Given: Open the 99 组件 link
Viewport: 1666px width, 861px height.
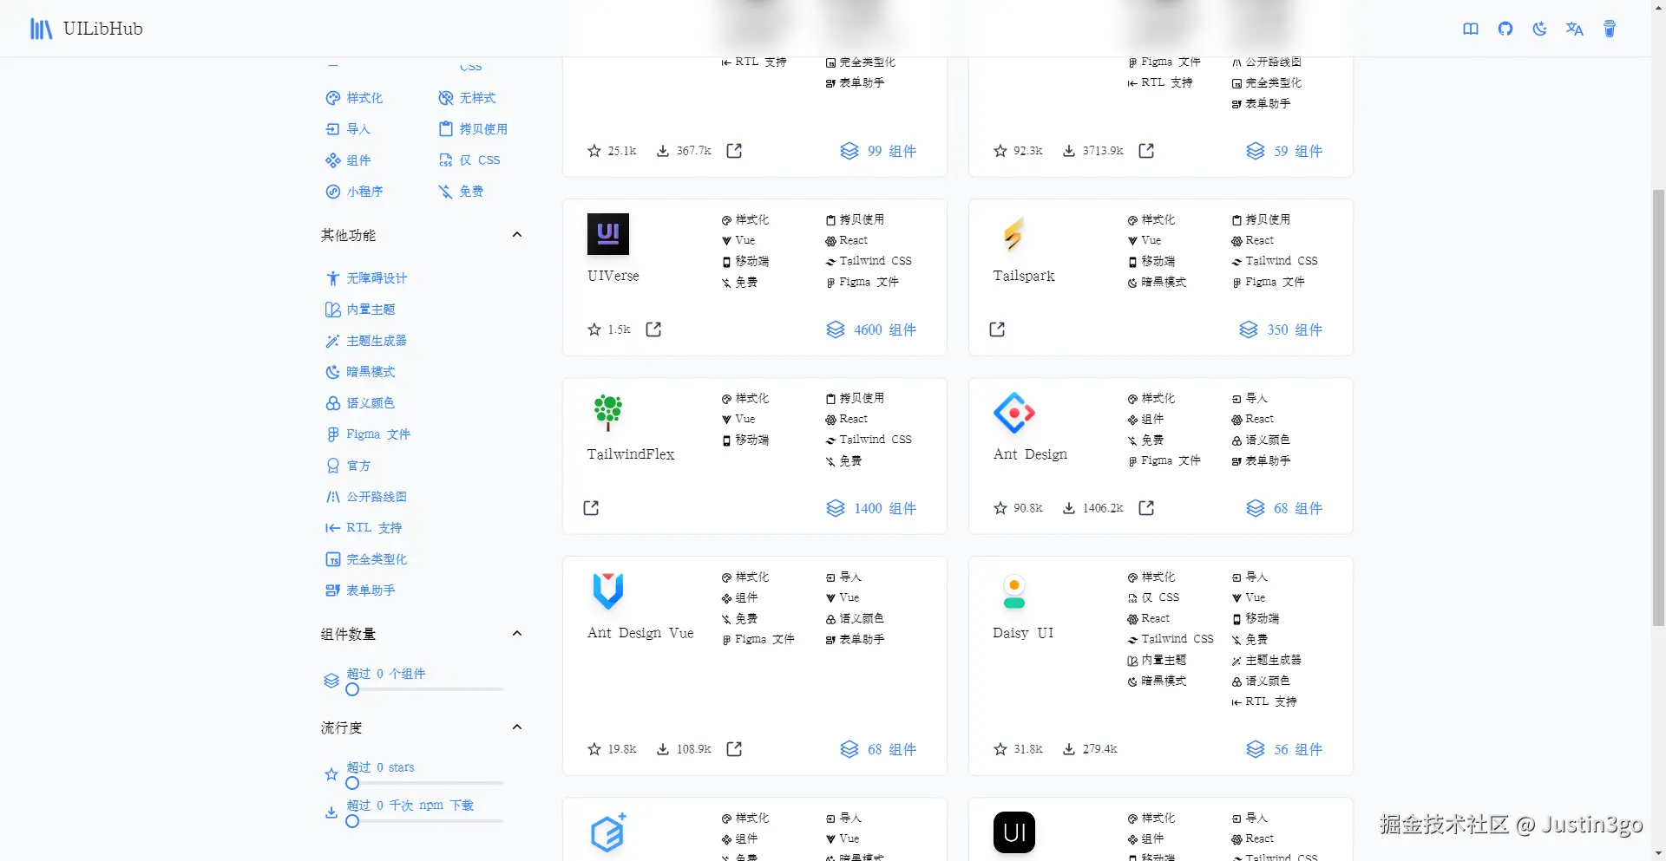Looking at the screenshot, I should (878, 151).
